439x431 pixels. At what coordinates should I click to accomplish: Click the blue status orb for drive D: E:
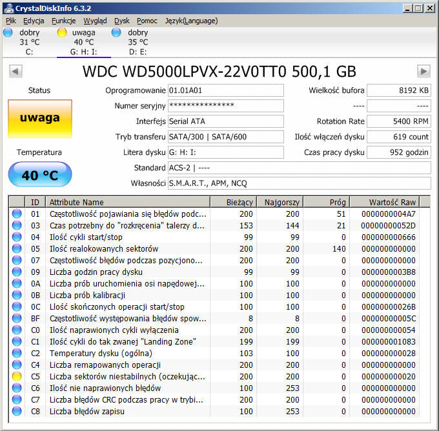tap(116, 32)
